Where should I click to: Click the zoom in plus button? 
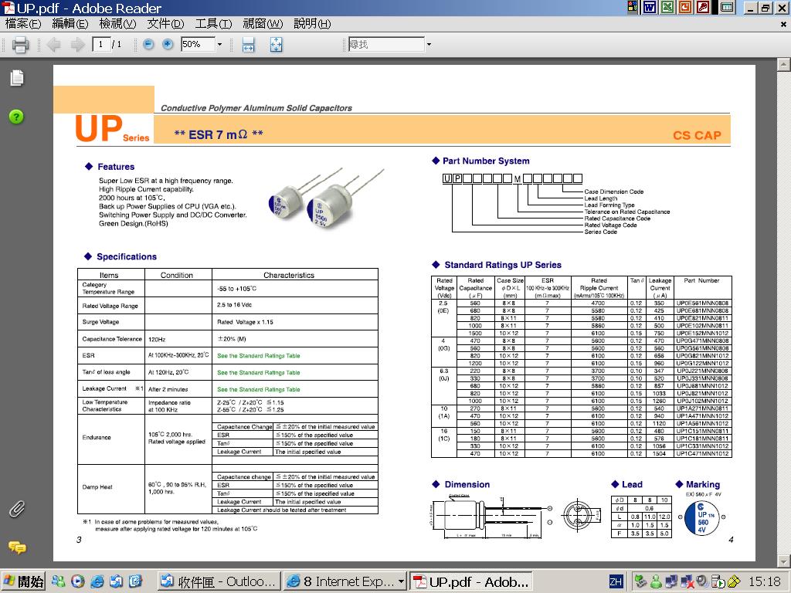pyautogui.click(x=168, y=45)
